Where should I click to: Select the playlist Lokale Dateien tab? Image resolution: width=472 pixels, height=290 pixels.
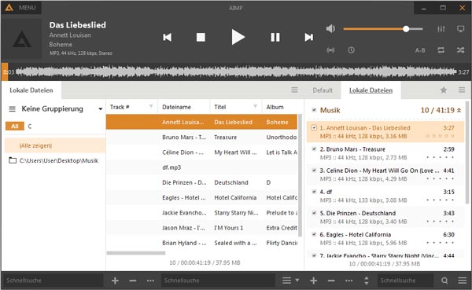(371, 90)
